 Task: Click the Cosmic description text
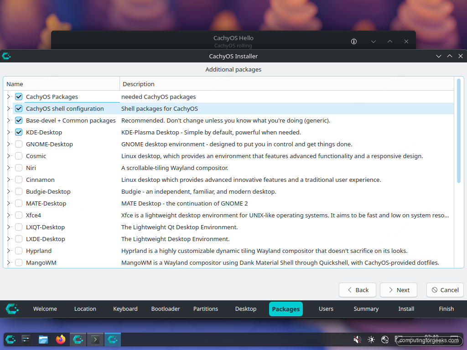[272, 156]
